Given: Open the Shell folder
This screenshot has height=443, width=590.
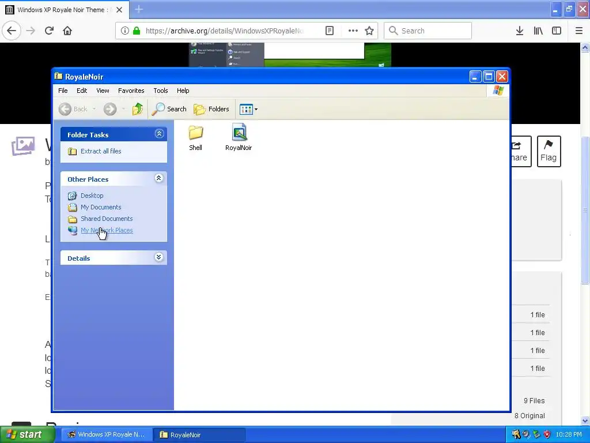Looking at the screenshot, I should [196, 138].
